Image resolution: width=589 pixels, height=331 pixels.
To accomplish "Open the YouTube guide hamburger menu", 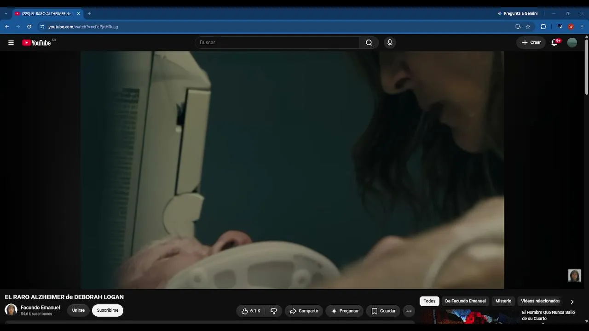I will (x=11, y=43).
